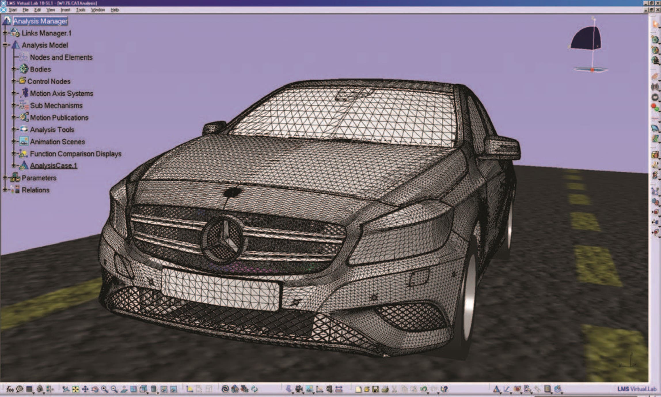The image size is (661, 397).
Task: Open the dark grey square icon dropdown arrow
Action: (x=33, y=393)
